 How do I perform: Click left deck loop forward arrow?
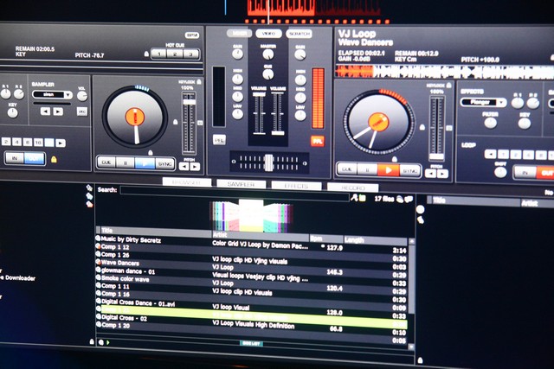point(61,143)
